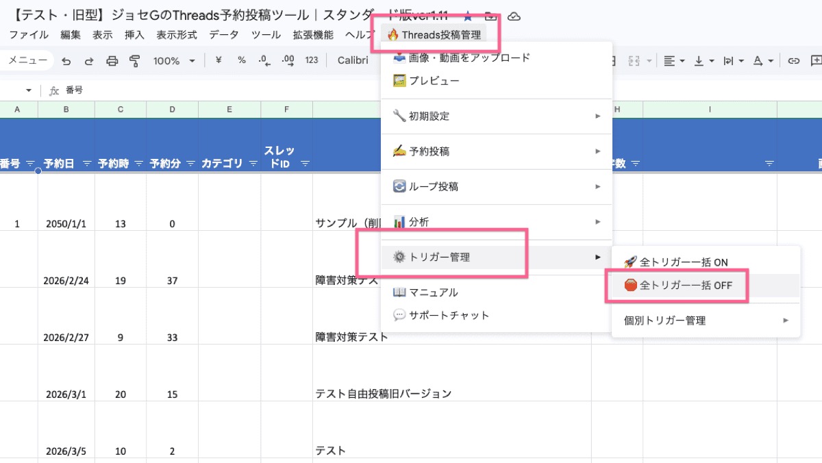822x463 pixels.
Task: Click the メニュー search box in toolbar
Action: tap(27, 60)
